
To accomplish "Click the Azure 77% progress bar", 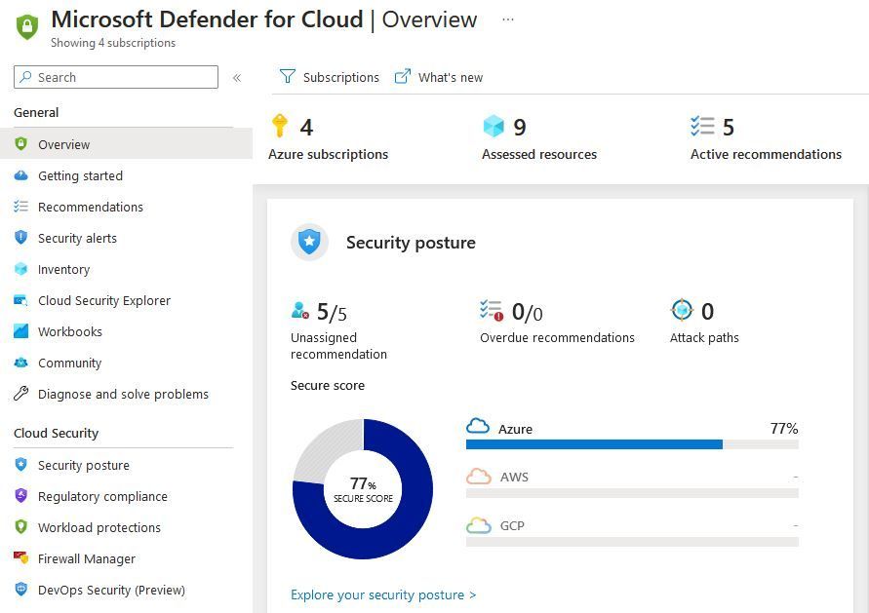I will 632,444.
